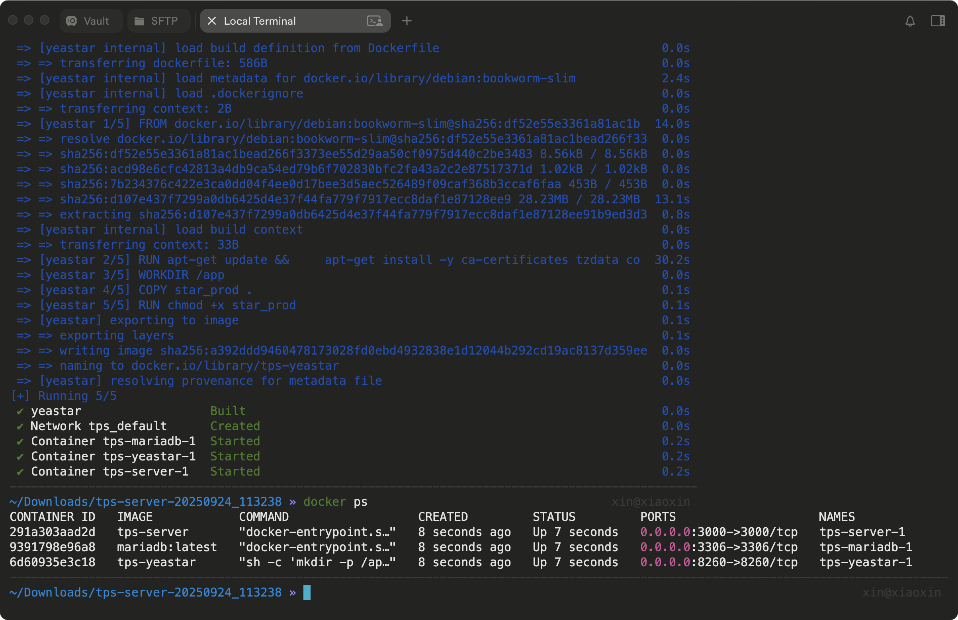Click the Vault safe icon
958x620 pixels.
click(x=72, y=21)
